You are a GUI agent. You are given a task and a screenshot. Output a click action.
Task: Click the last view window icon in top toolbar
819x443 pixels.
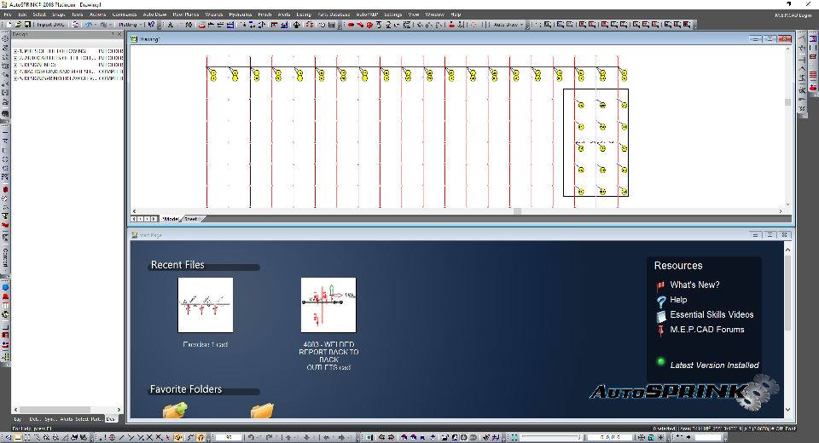[x=687, y=25]
